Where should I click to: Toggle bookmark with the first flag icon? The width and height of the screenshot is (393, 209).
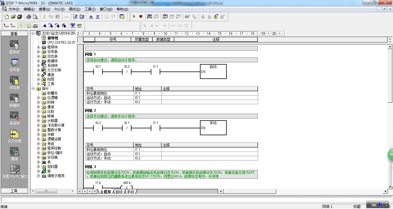pyautogui.click(x=44, y=26)
